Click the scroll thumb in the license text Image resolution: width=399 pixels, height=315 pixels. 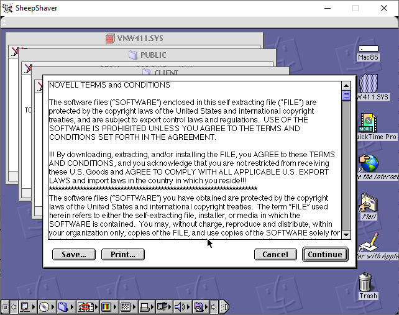click(346, 96)
